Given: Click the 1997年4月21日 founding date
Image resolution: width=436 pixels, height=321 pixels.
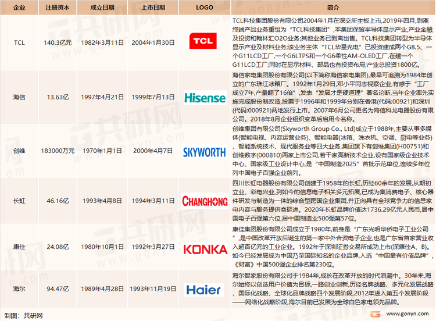Looking at the screenshot, I should click(x=102, y=97).
